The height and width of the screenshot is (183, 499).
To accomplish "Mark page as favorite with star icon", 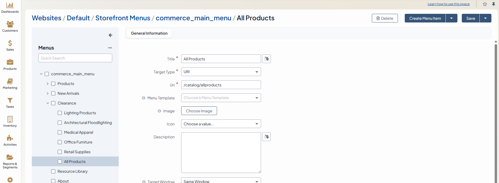I will click(x=485, y=4).
